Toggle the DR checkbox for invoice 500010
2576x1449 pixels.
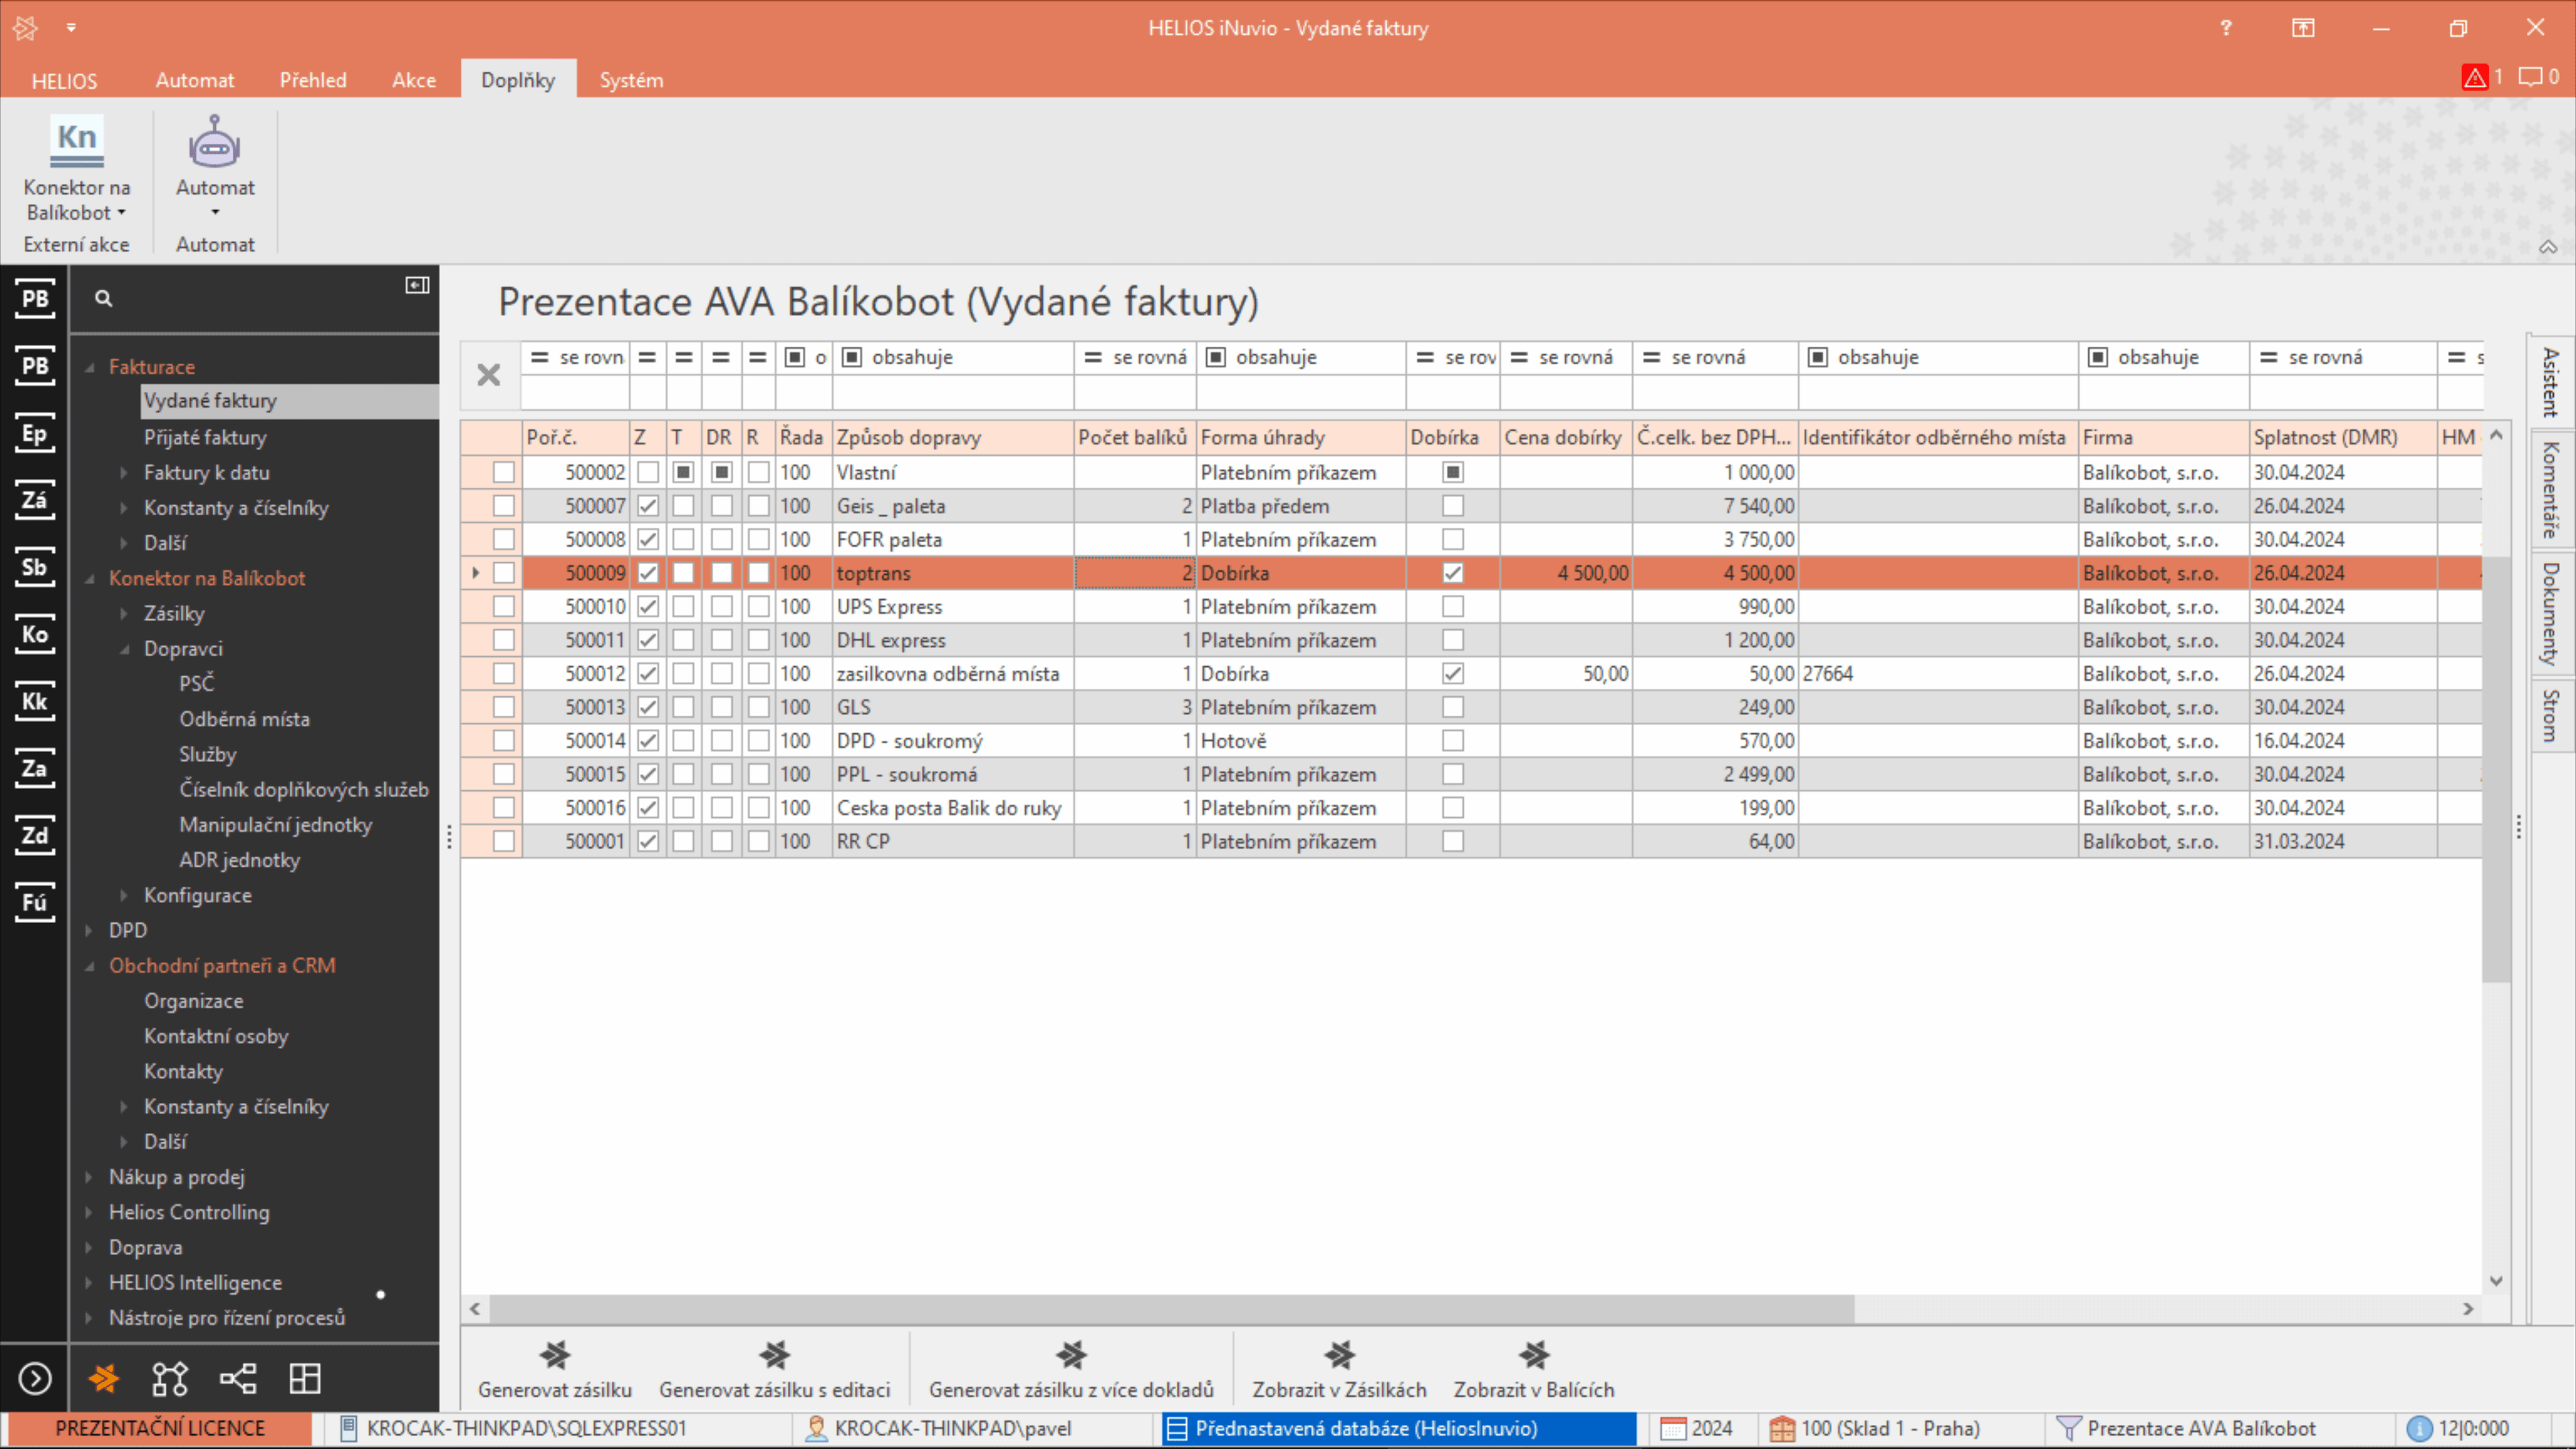[x=721, y=606]
